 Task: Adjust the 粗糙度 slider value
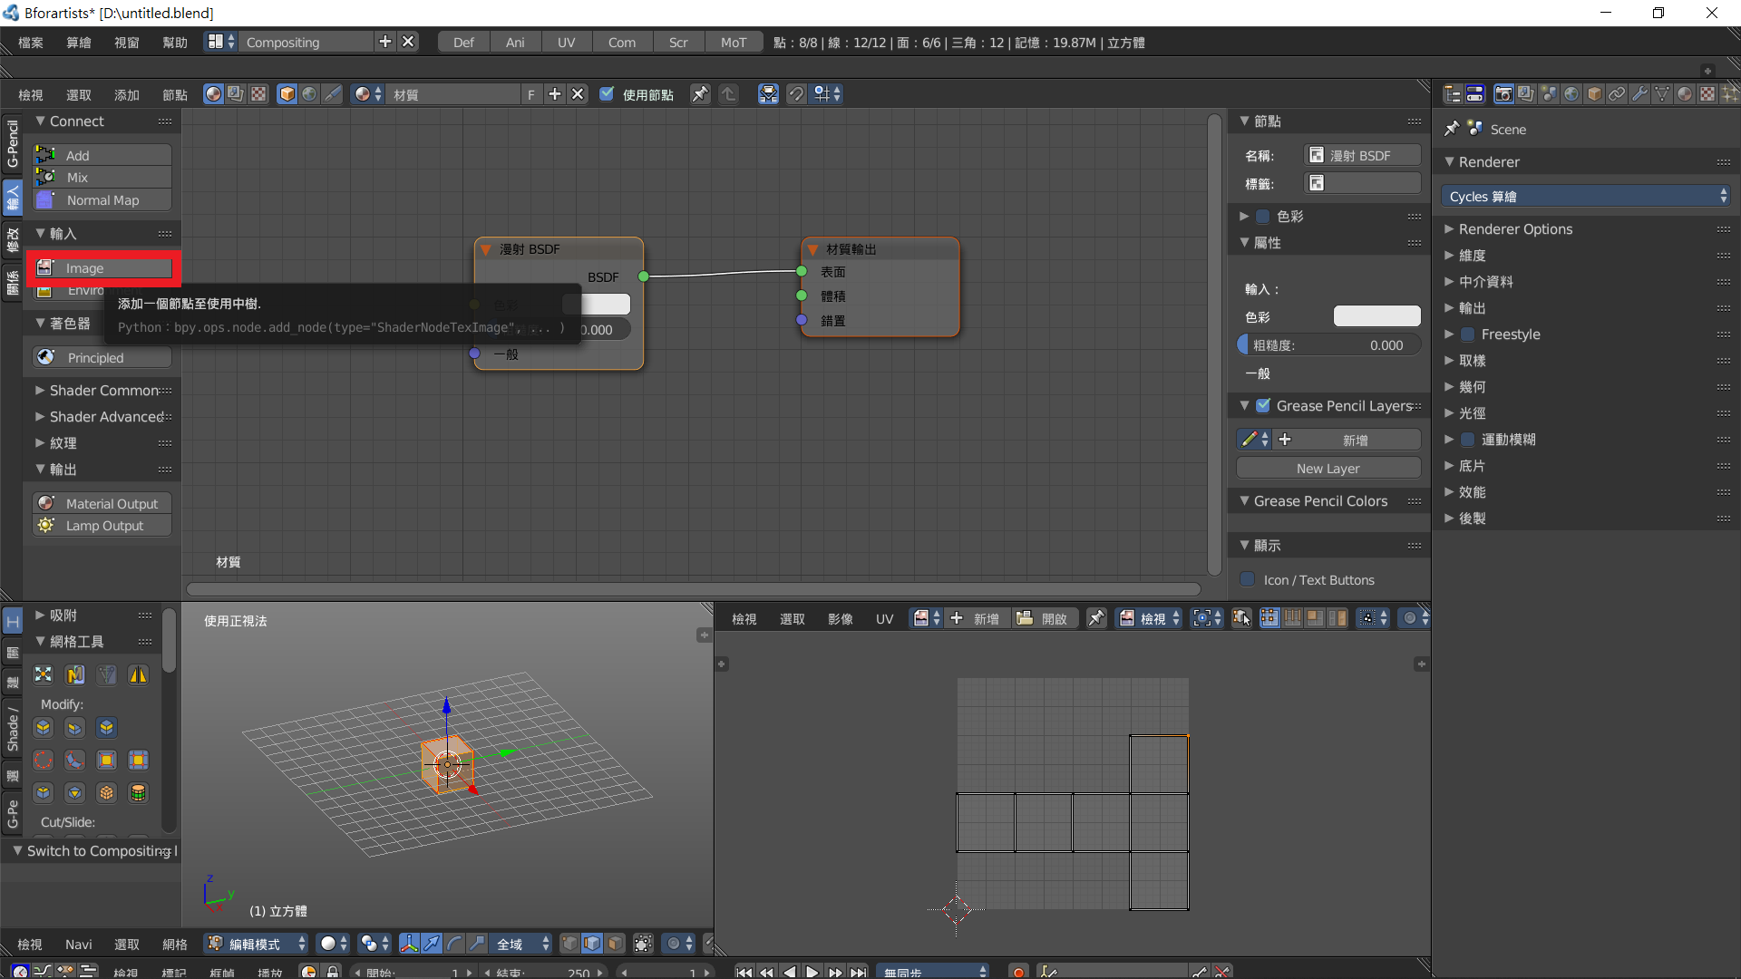click(x=1328, y=345)
